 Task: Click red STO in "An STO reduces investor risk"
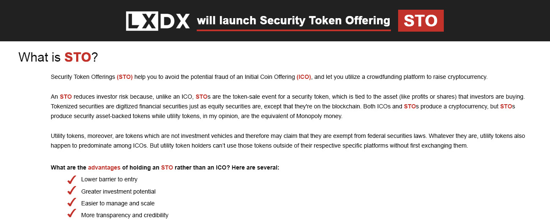click(66, 97)
